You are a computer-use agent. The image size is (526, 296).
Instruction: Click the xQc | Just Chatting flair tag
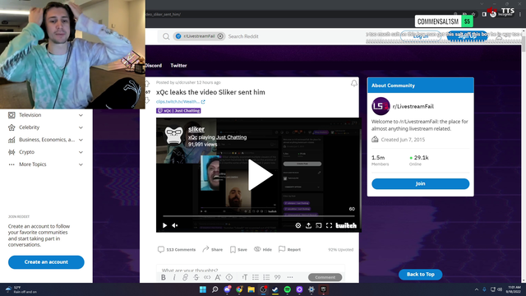point(178,110)
